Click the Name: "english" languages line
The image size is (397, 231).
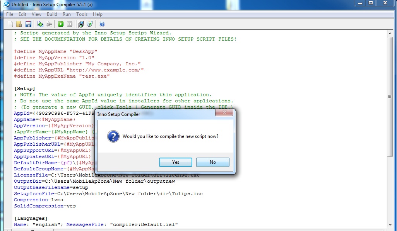[x=96, y=224]
